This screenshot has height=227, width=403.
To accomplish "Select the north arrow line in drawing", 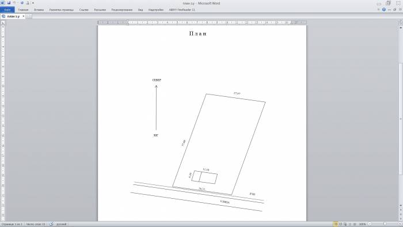I will click(156, 108).
